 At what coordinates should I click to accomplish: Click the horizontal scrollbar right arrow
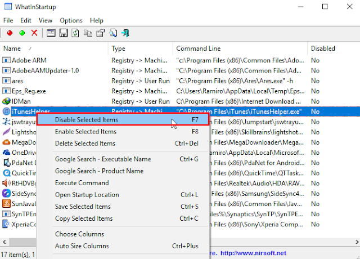[357, 242]
